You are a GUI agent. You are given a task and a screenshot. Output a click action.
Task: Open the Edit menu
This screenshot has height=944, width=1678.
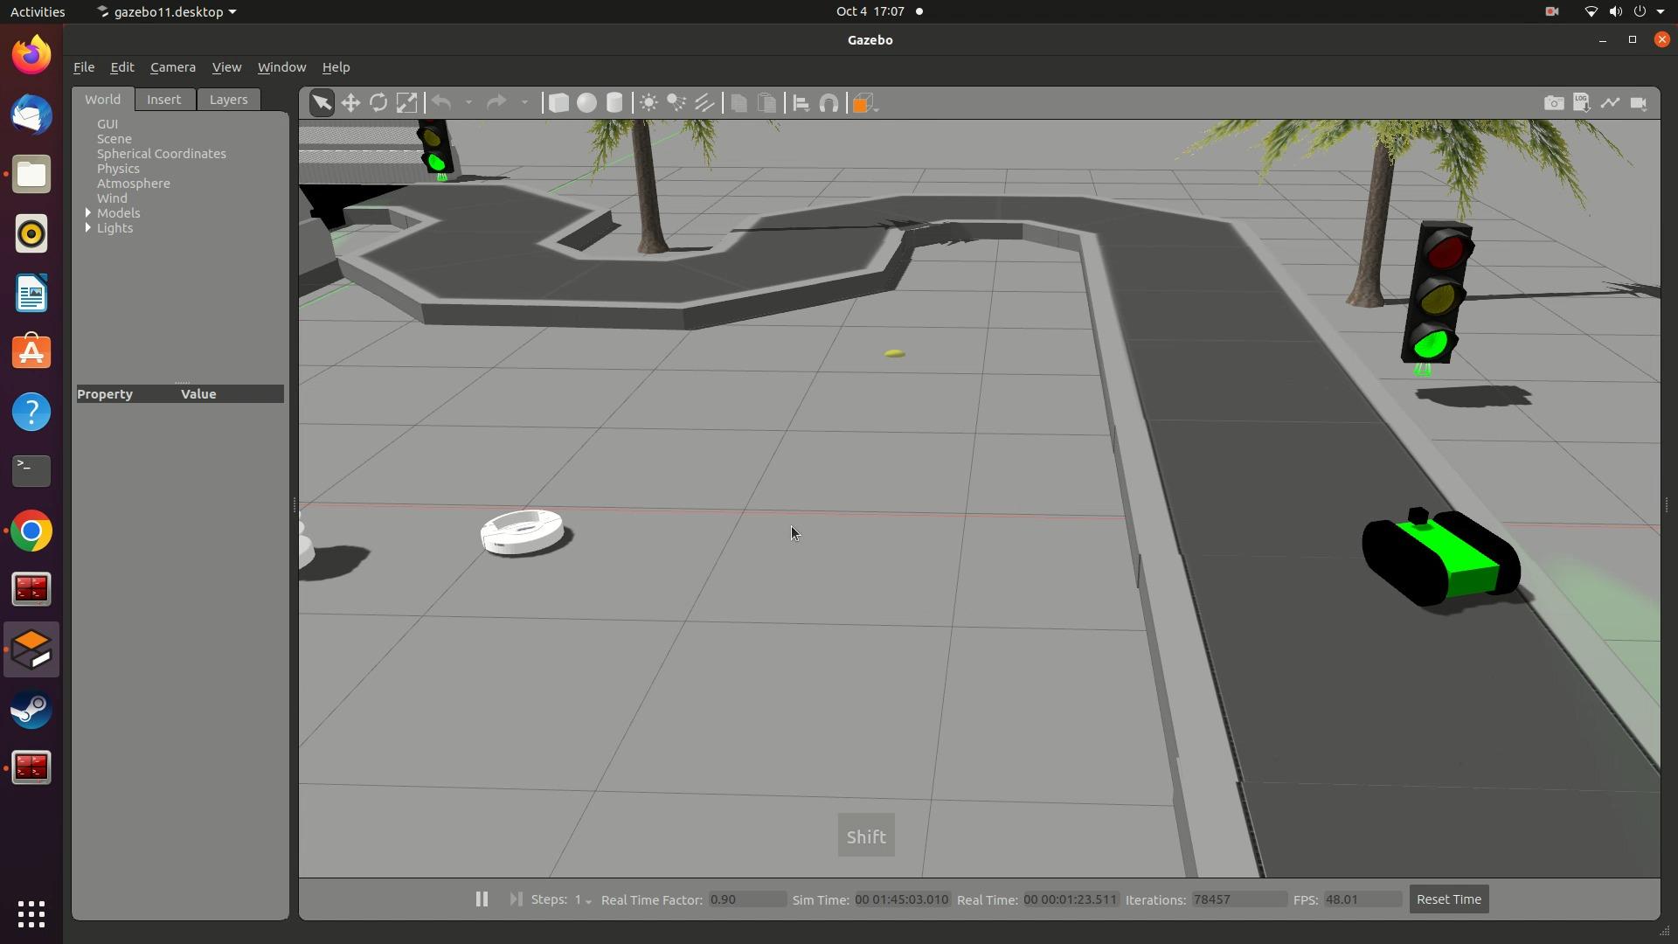[121, 67]
